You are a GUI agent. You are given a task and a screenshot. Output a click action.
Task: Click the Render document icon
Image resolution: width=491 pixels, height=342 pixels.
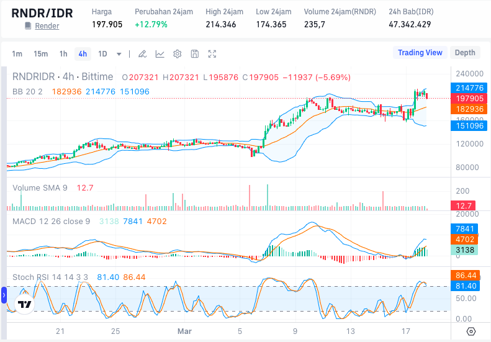pos(27,26)
